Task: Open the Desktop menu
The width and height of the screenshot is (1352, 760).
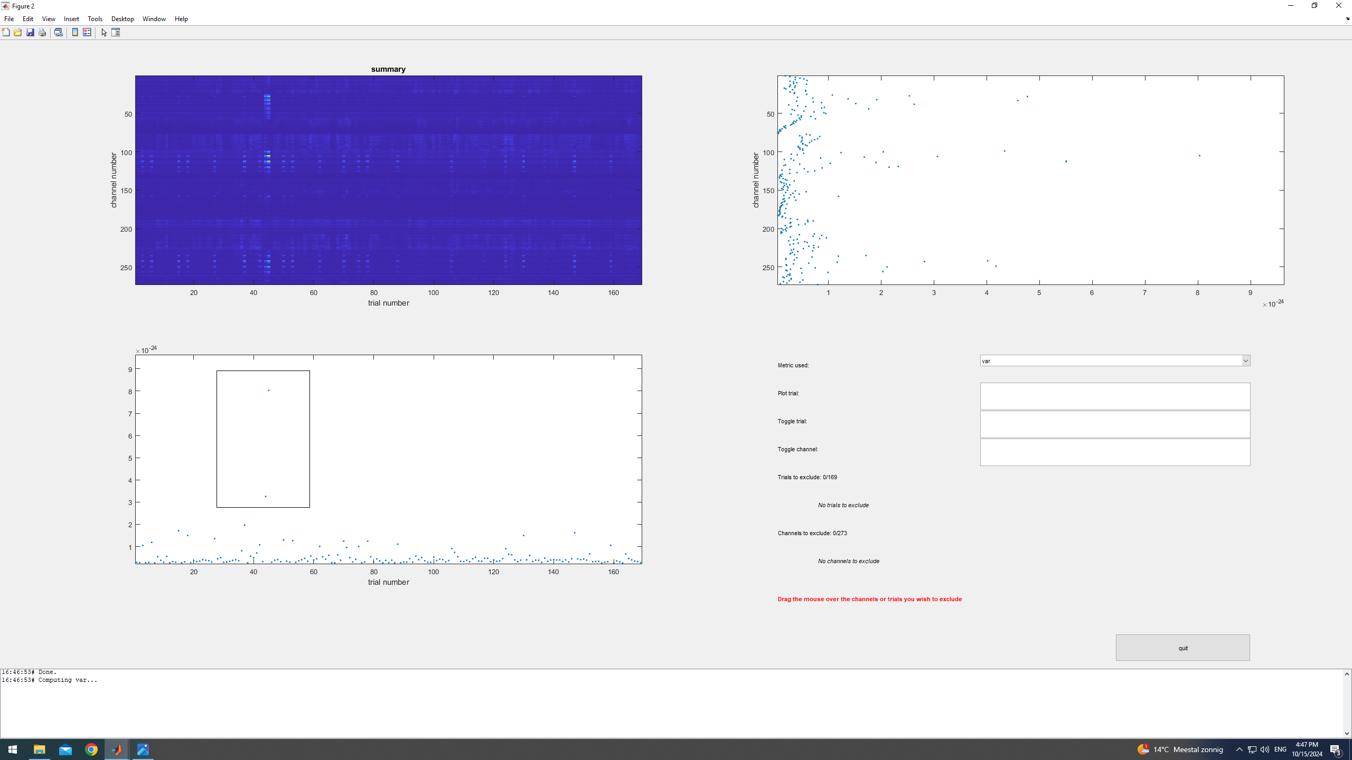Action: pos(123,19)
